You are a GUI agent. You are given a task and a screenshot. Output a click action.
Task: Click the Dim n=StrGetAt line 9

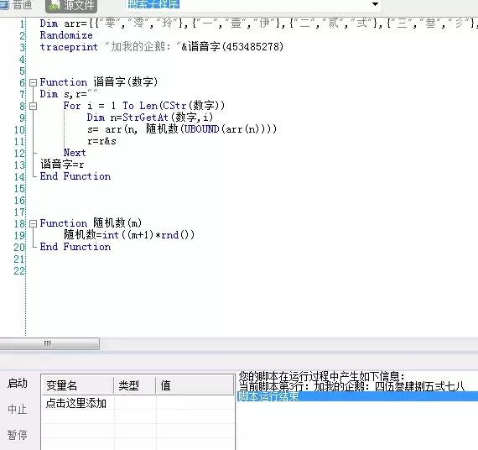149,118
